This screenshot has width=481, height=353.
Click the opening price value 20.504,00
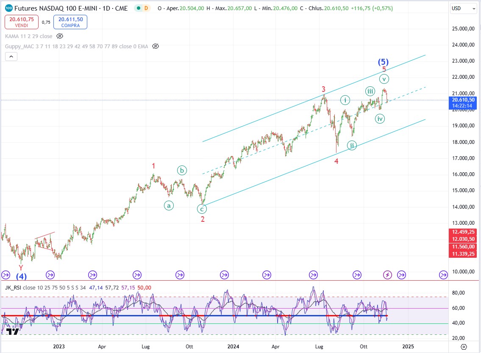[x=192, y=8]
